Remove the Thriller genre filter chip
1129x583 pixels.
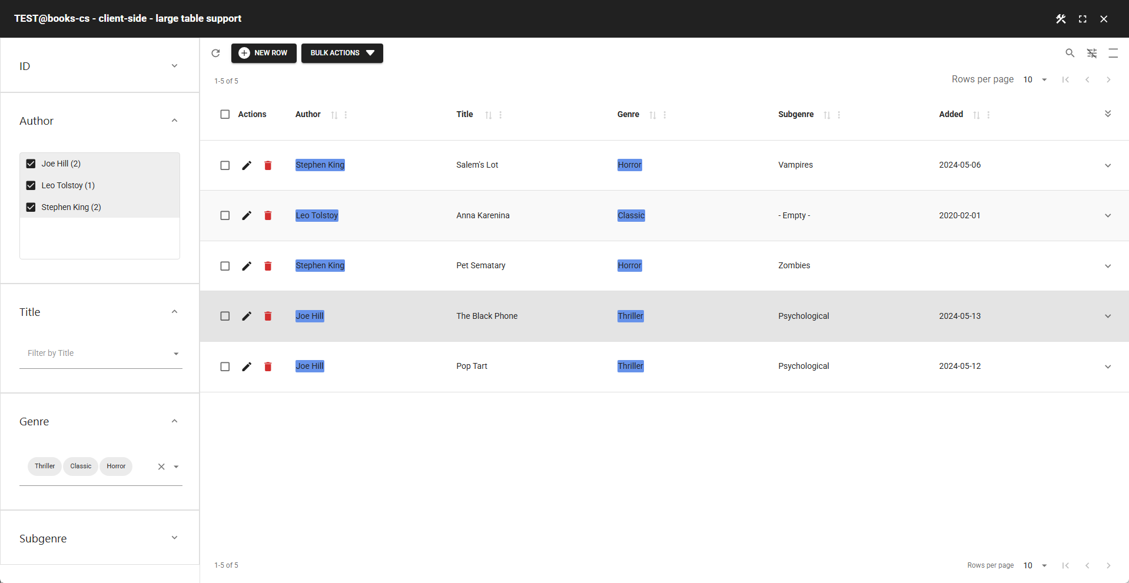tap(44, 466)
